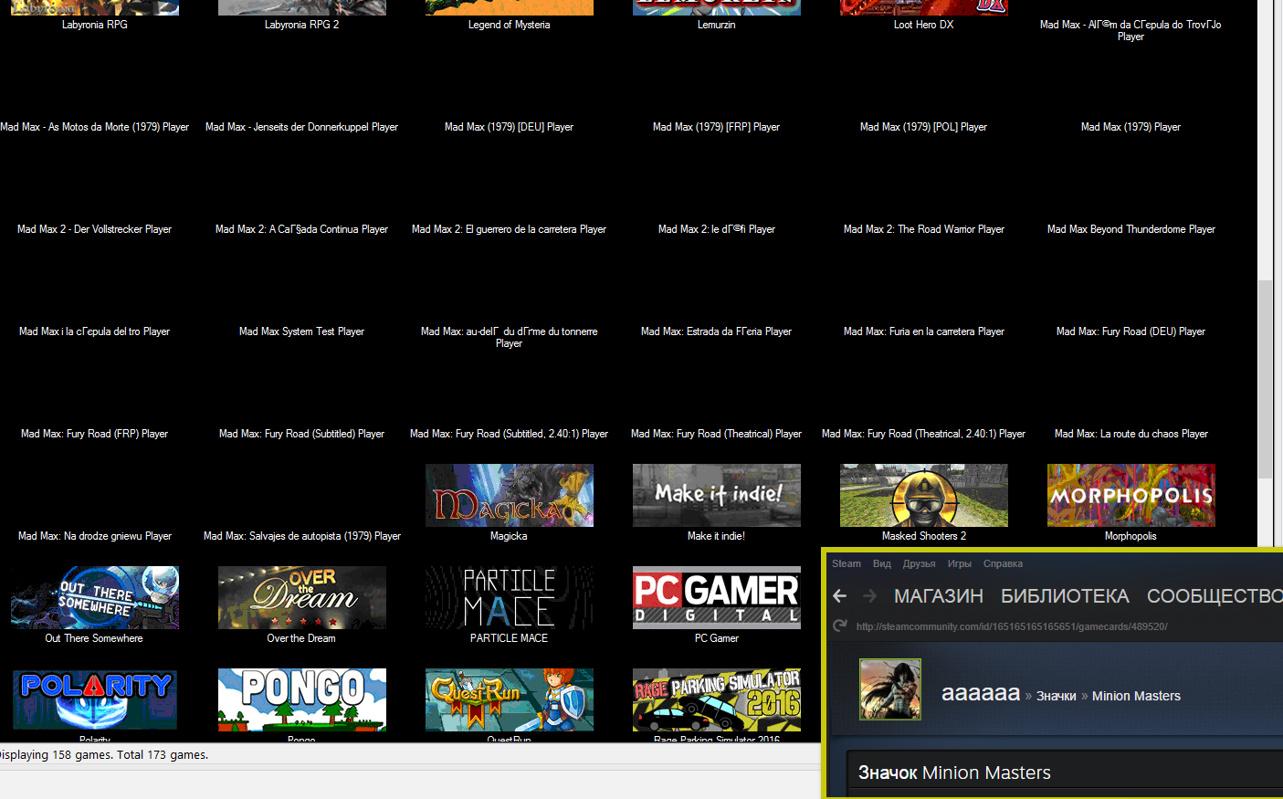Viewport: 1283px width, 799px height.
Task: Select the Morphopolis game thumbnail
Action: pyautogui.click(x=1131, y=495)
